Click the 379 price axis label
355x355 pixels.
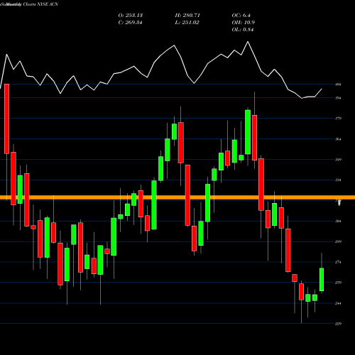pyautogui.click(x=338, y=119)
